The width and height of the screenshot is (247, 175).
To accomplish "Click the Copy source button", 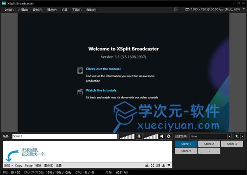I will 19,166.
